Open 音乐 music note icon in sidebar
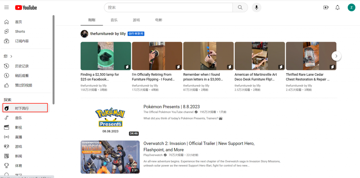The width and height of the screenshot is (360, 178). pyautogui.click(x=7, y=118)
